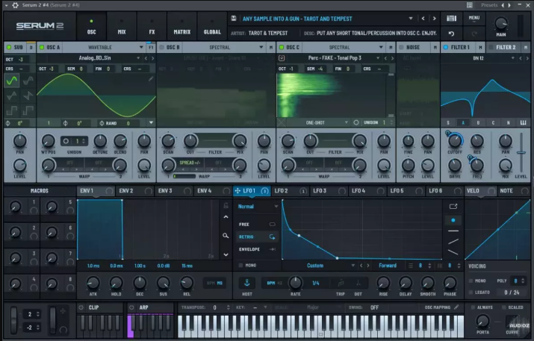Select the LFO rising ramp tool
The width and height of the screenshot is (534, 341).
click(453, 242)
